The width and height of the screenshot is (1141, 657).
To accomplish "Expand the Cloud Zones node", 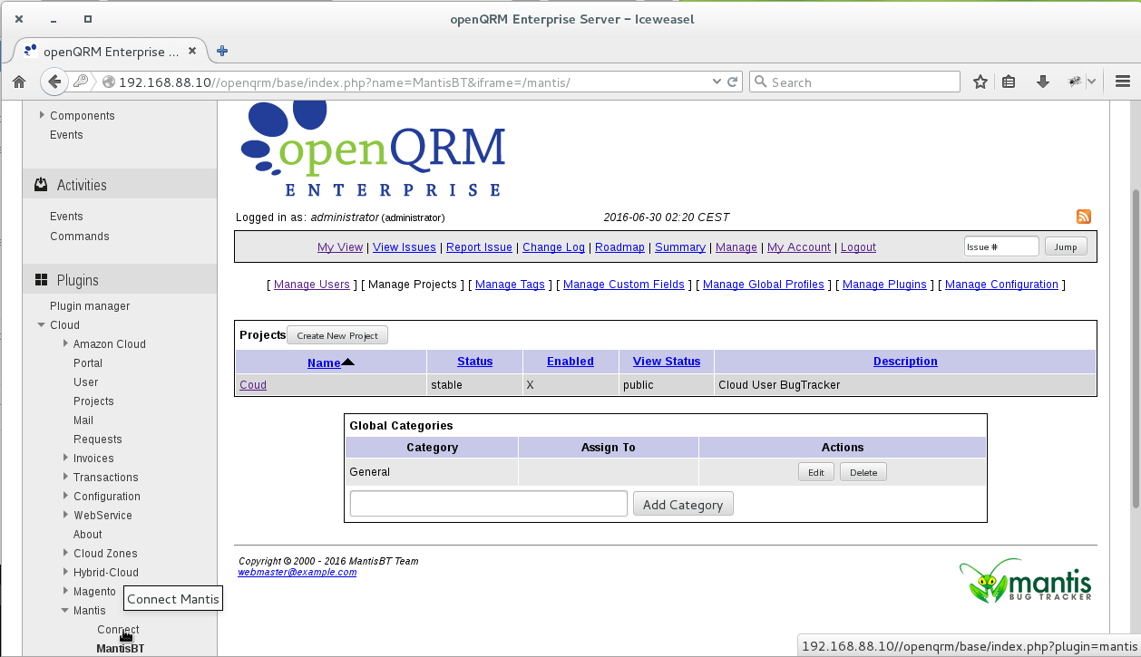I will click(x=65, y=553).
